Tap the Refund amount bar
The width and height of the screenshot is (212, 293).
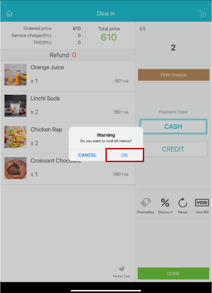[x=67, y=55]
